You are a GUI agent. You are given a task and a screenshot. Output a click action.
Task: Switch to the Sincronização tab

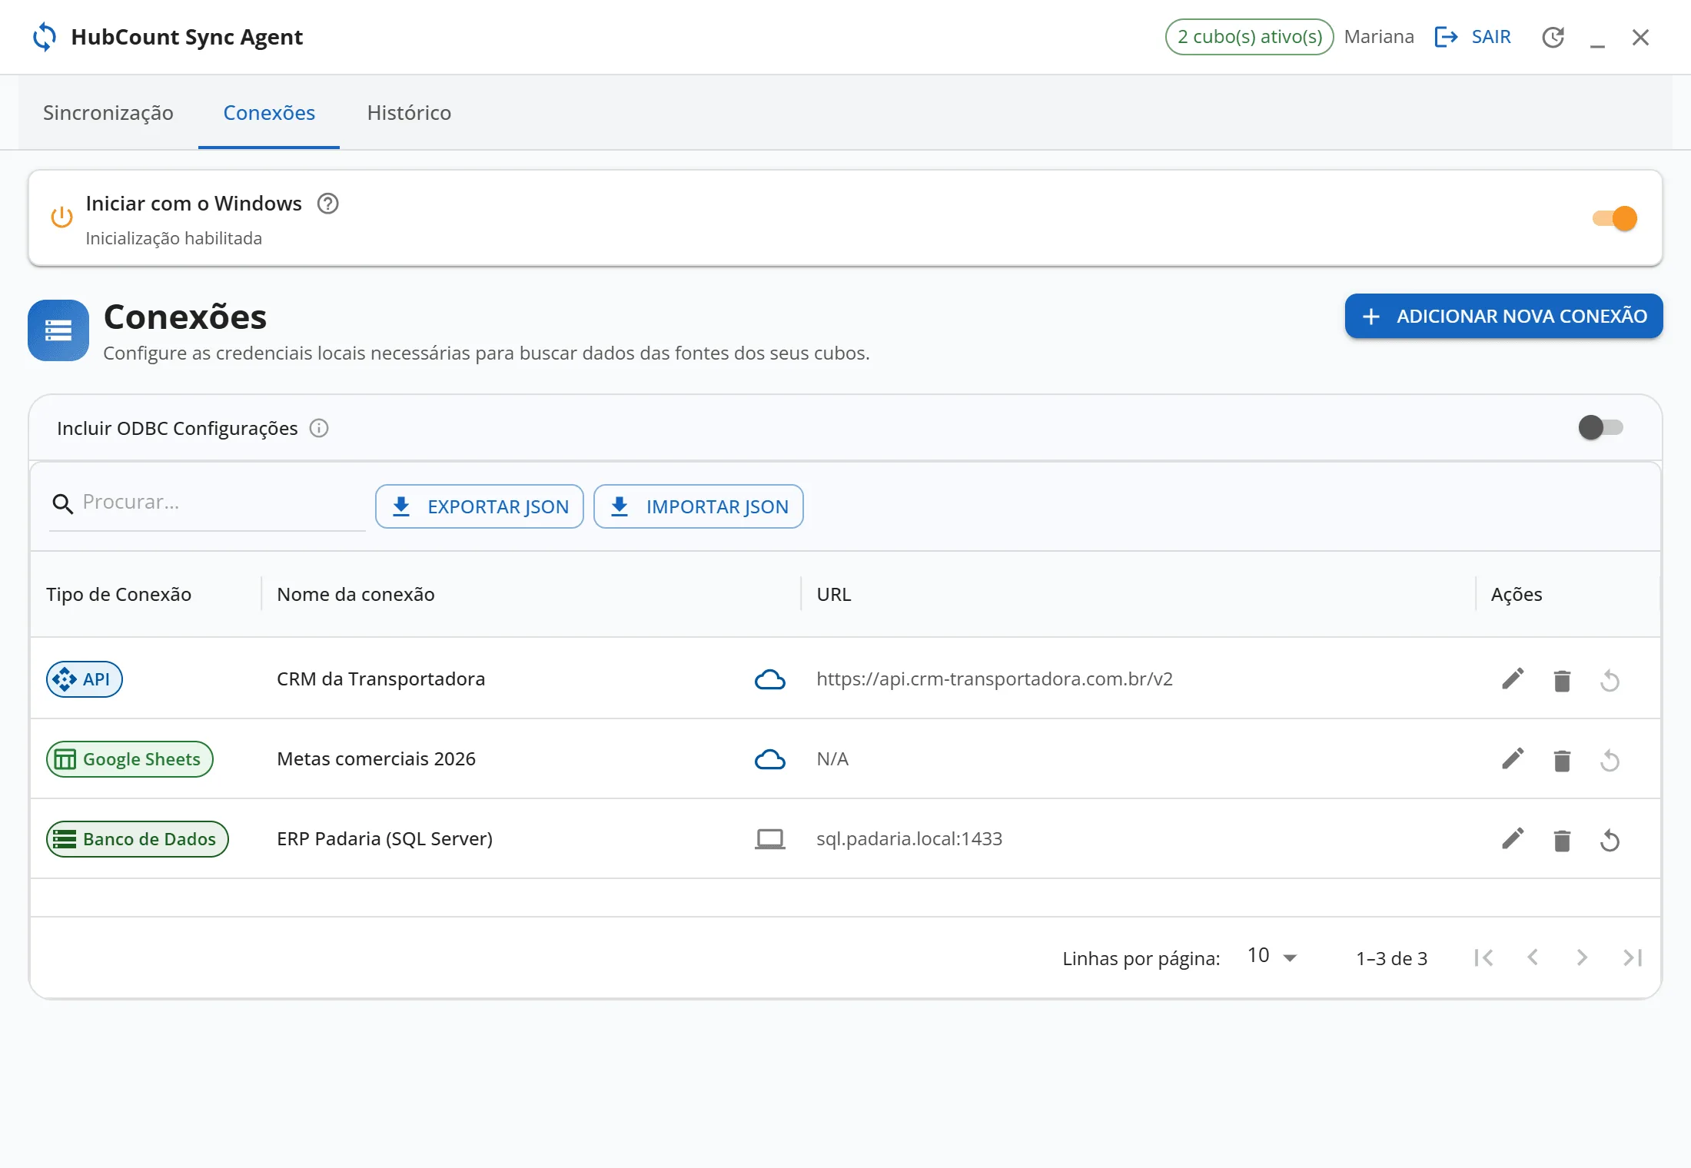[108, 113]
